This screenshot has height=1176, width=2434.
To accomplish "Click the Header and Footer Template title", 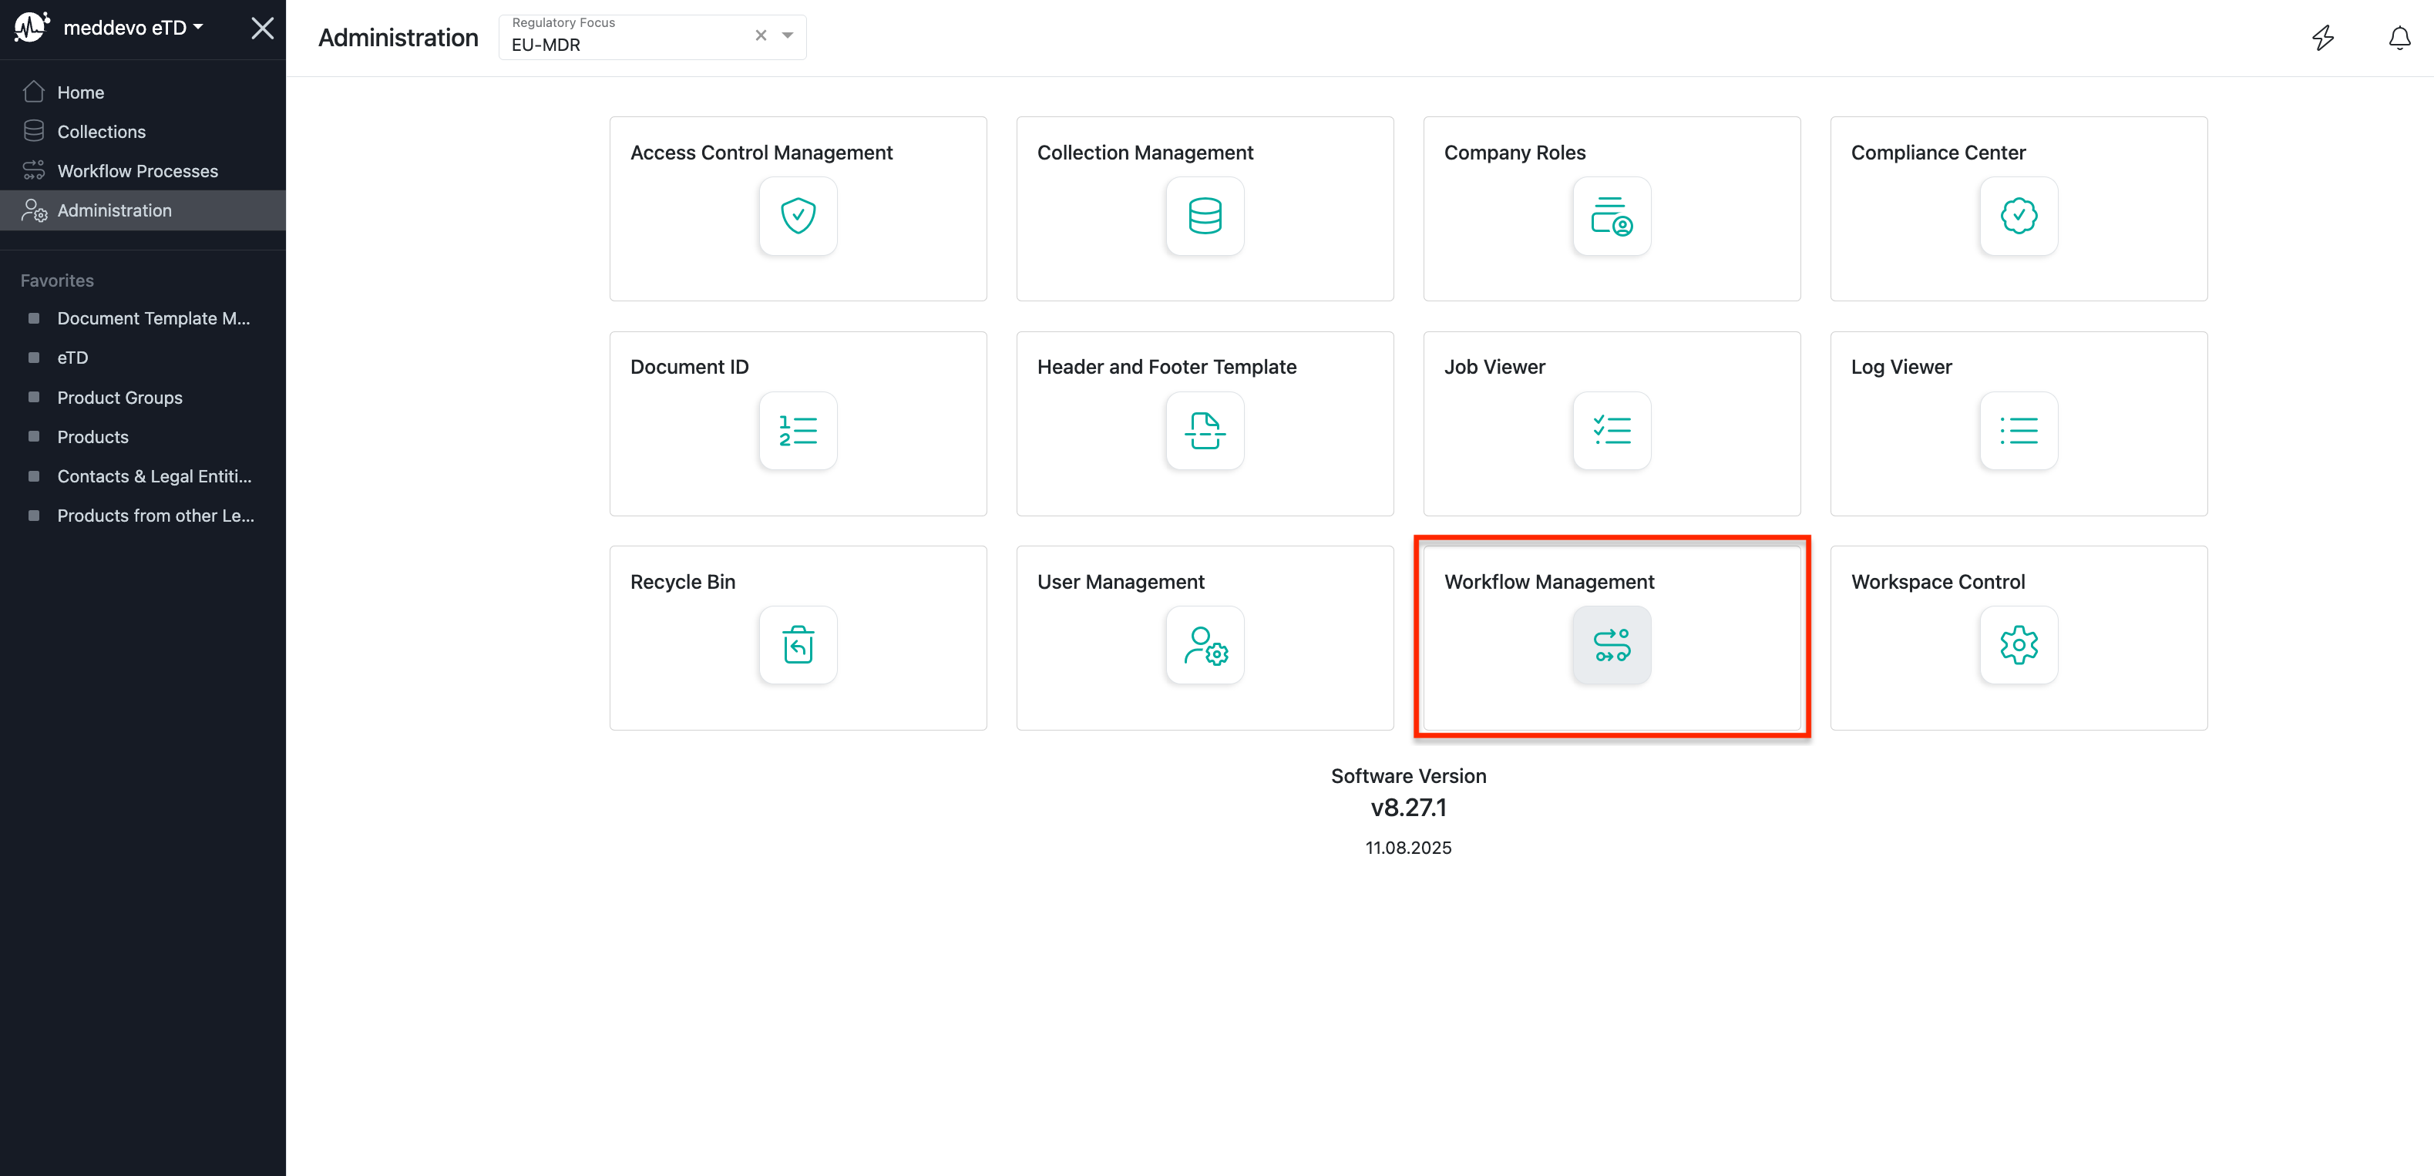I will pyautogui.click(x=1166, y=367).
